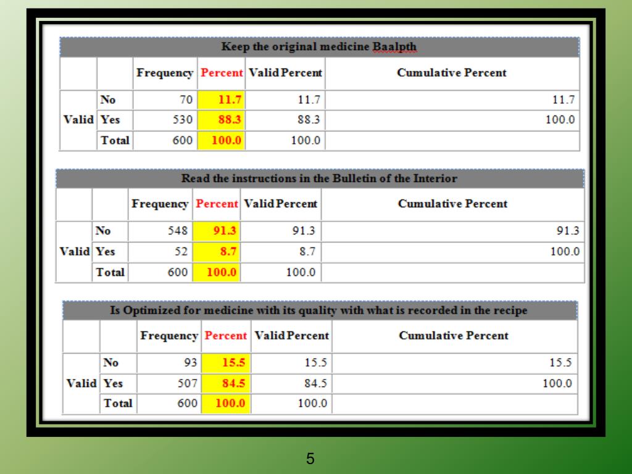The width and height of the screenshot is (632, 474).
Task: Click Cumulative Percent header in the Baalpth table
Action: point(452,73)
